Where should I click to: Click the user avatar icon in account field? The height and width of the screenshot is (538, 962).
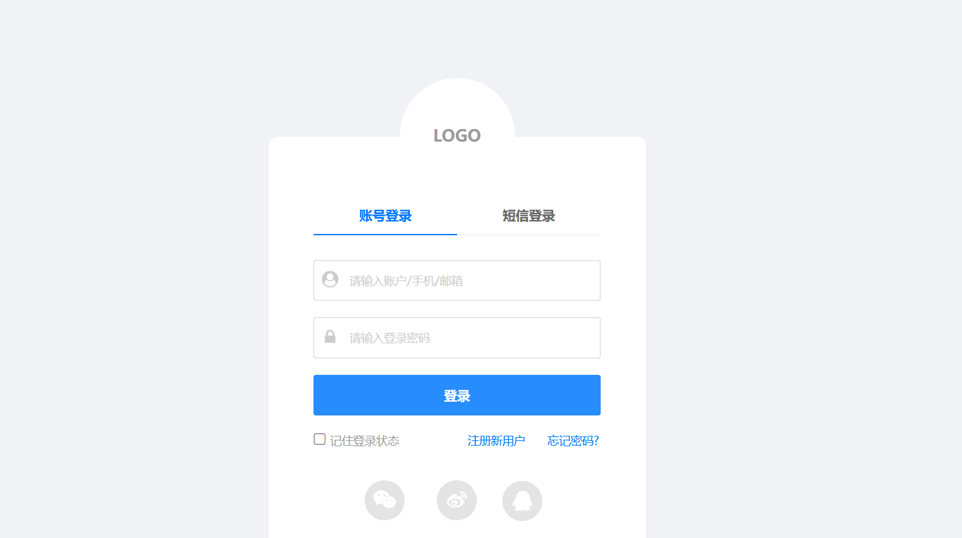pyautogui.click(x=330, y=280)
